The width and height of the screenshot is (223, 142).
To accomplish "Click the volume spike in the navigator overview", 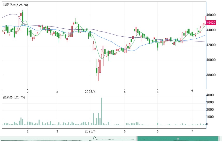I will point(94,138).
